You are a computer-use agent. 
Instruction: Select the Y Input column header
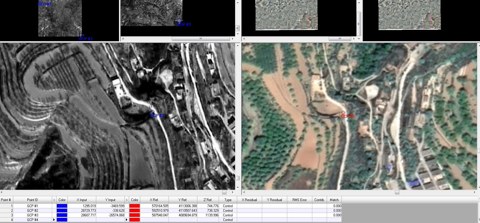(x=110, y=200)
